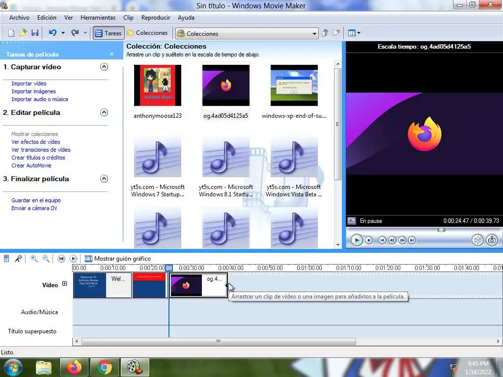The image size is (503, 377).
Task: Click the Zoom Timeline Out icon
Action: 46,258
